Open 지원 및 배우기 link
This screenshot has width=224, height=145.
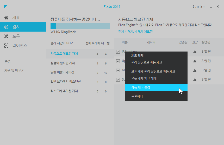pyautogui.click(x=14, y=70)
